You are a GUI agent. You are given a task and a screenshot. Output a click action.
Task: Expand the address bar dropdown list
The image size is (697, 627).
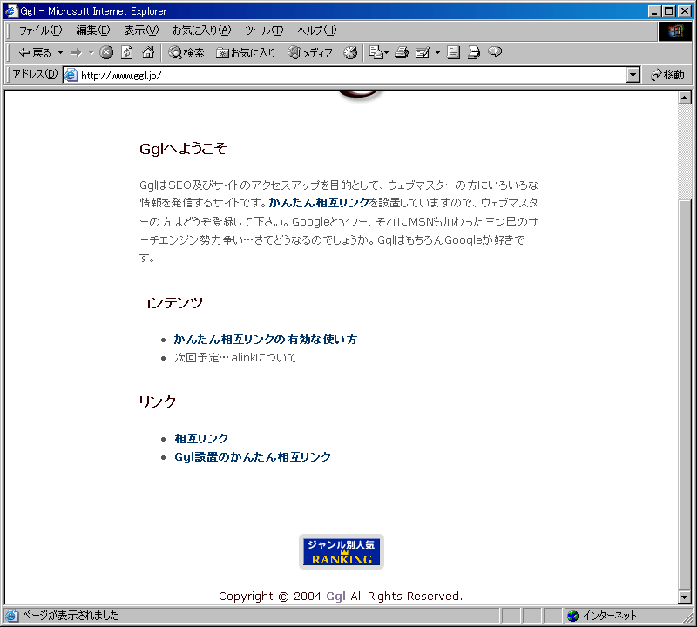633,75
